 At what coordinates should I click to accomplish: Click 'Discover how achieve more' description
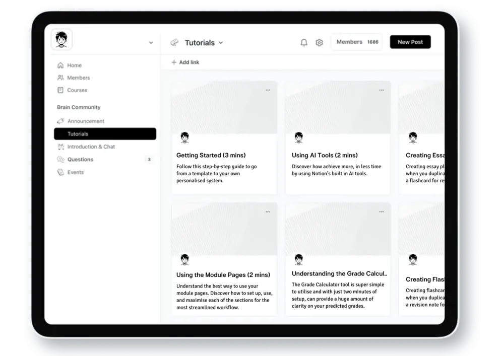pyautogui.click(x=336, y=170)
